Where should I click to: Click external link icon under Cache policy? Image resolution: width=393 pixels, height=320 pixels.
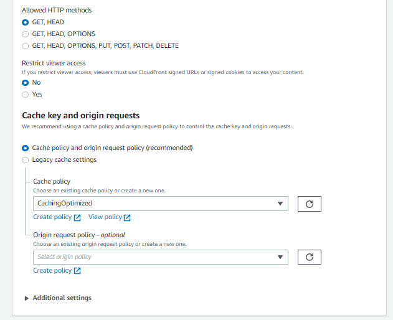coord(77,217)
